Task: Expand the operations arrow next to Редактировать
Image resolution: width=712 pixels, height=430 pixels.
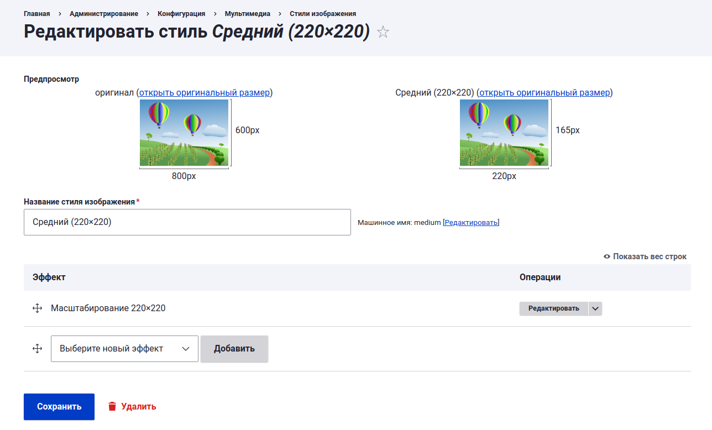Action: tap(595, 308)
